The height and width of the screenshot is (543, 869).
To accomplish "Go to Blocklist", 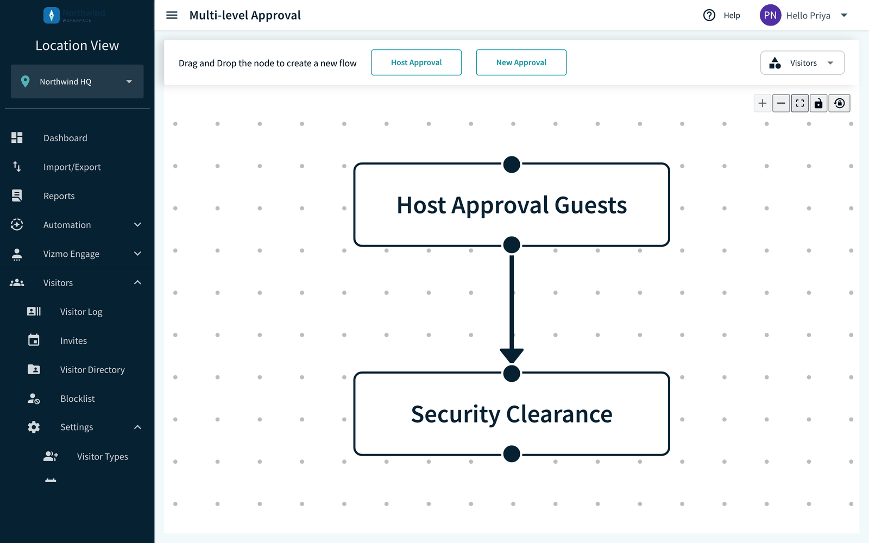I will pos(77,399).
